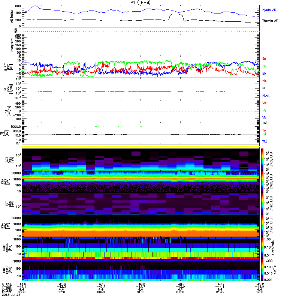This screenshot has width=281, height=300.
Task: Click the X-GSE value -40.8 above 0200
Action: (x=259, y=284)
